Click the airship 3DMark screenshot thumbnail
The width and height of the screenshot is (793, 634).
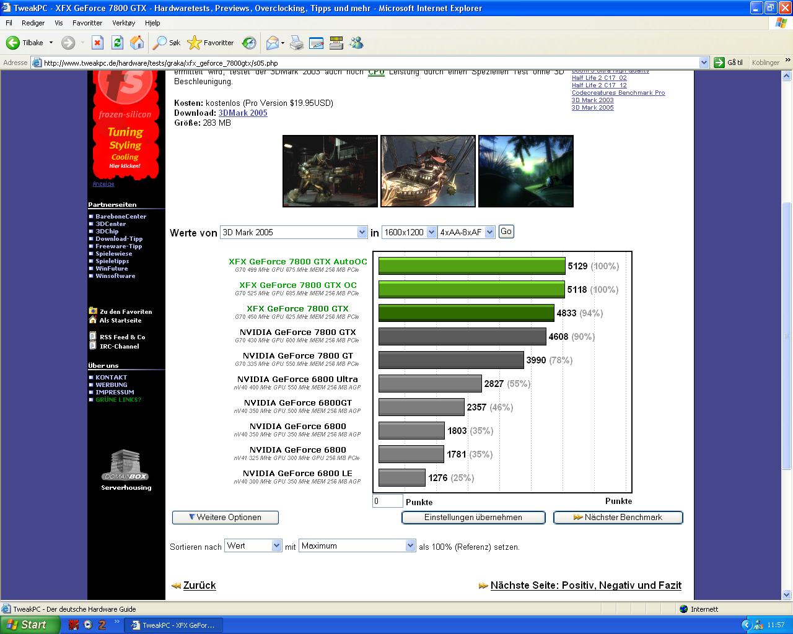click(x=428, y=171)
